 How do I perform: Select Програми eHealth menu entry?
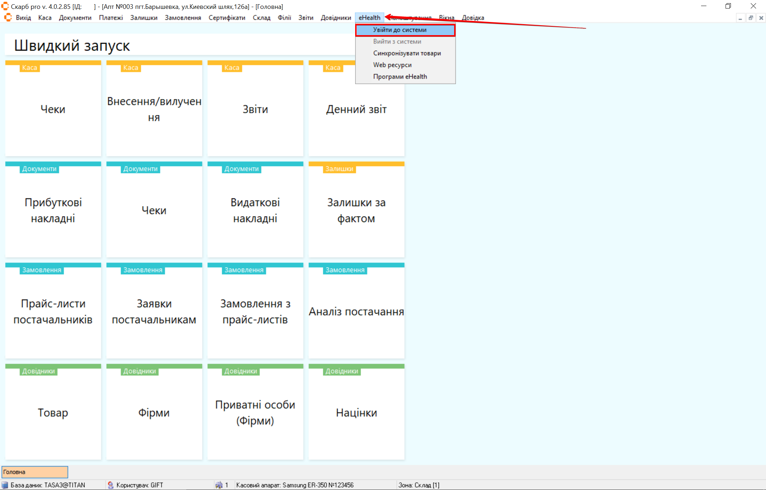400,77
